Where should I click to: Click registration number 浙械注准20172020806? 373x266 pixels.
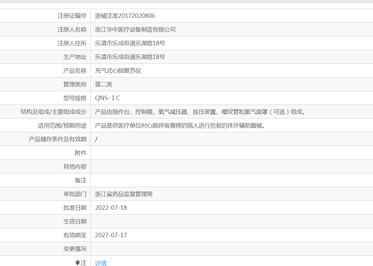click(125, 16)
